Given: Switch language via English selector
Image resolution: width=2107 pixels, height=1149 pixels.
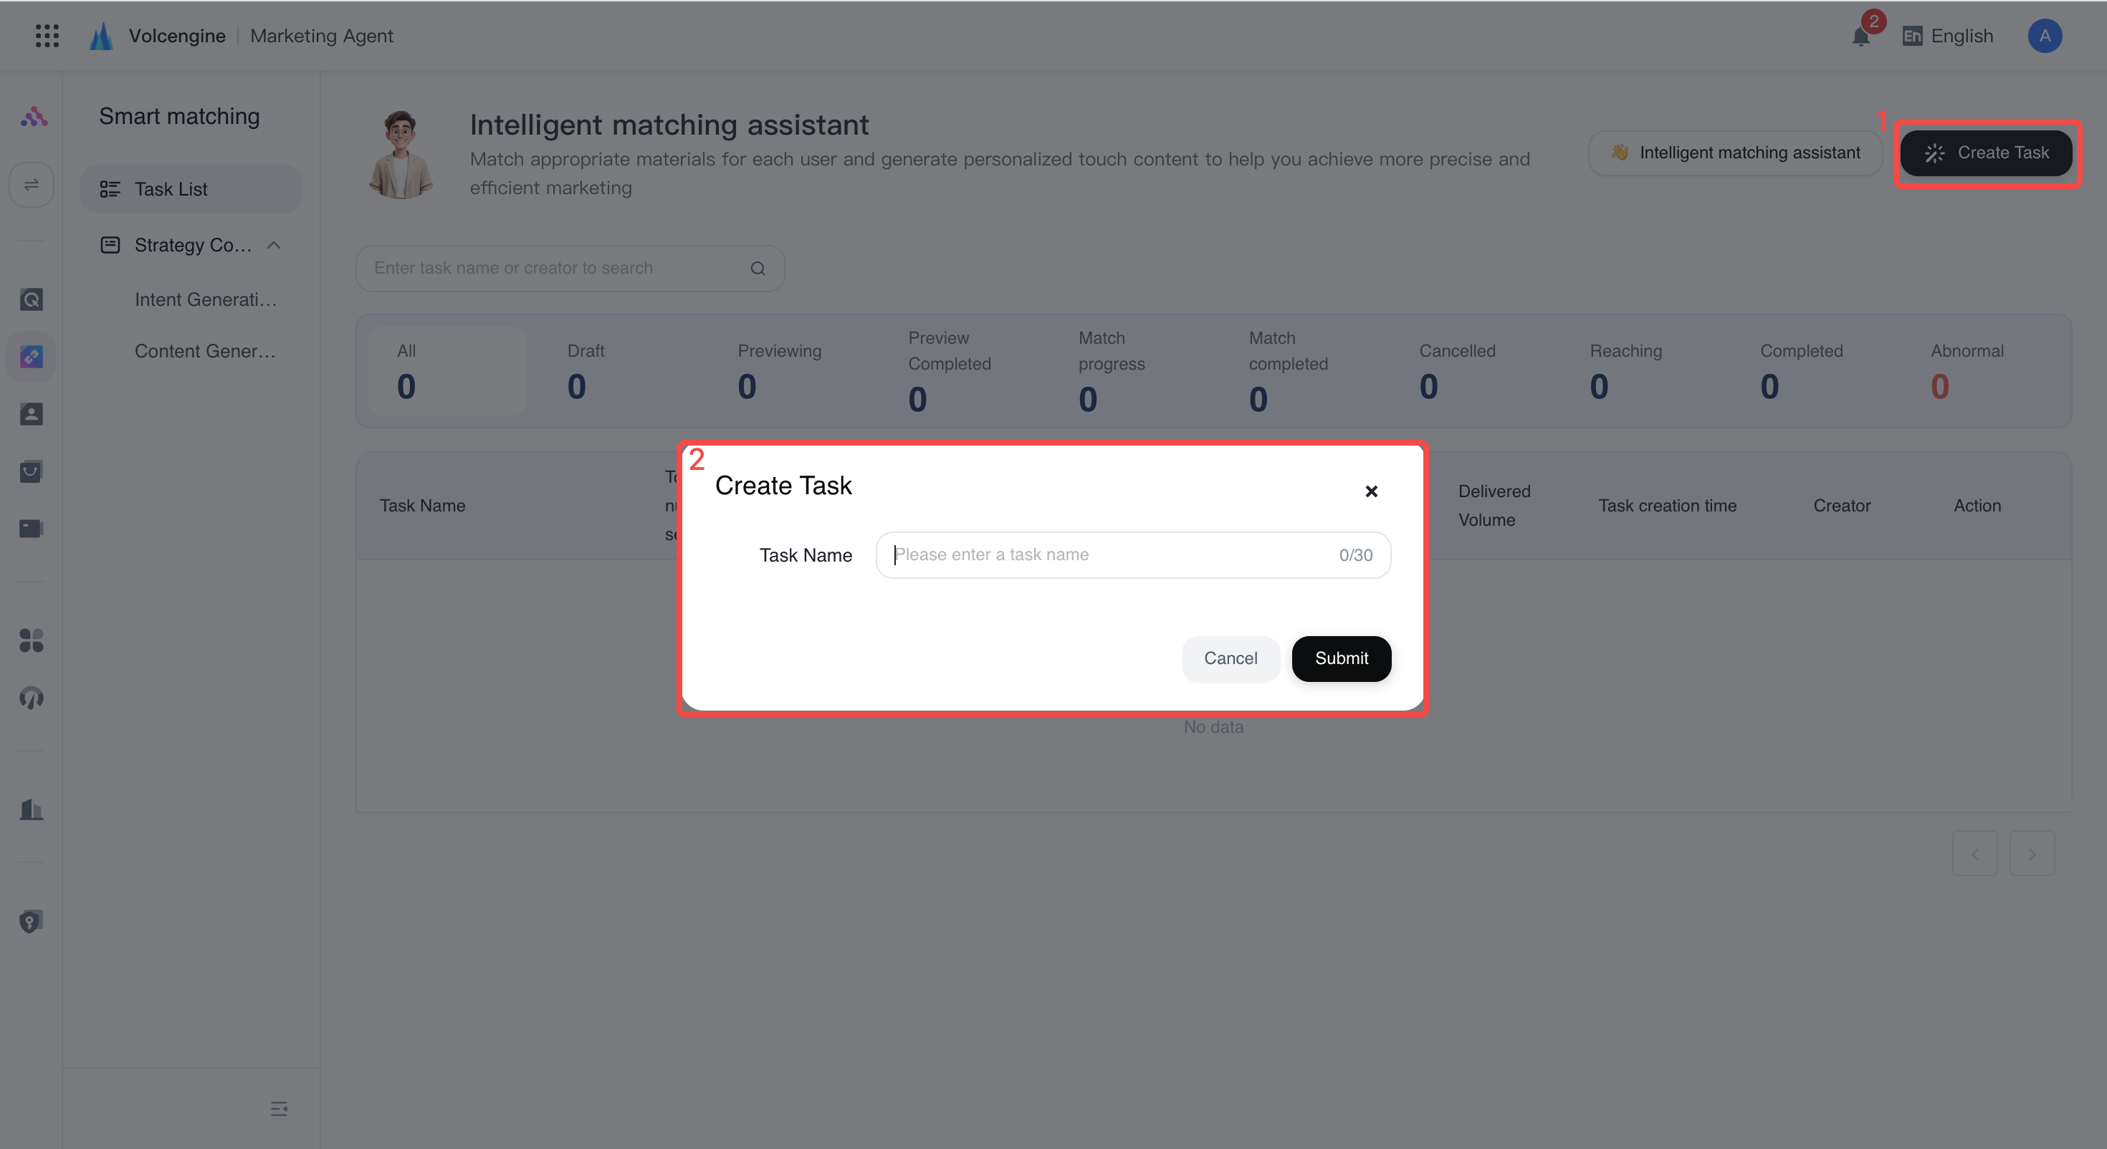Looking at the screenshot, I should (x=1949, y=36).
